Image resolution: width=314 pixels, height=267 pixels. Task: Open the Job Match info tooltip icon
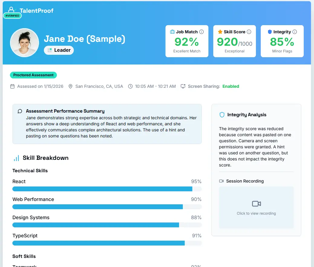point(202,31)
